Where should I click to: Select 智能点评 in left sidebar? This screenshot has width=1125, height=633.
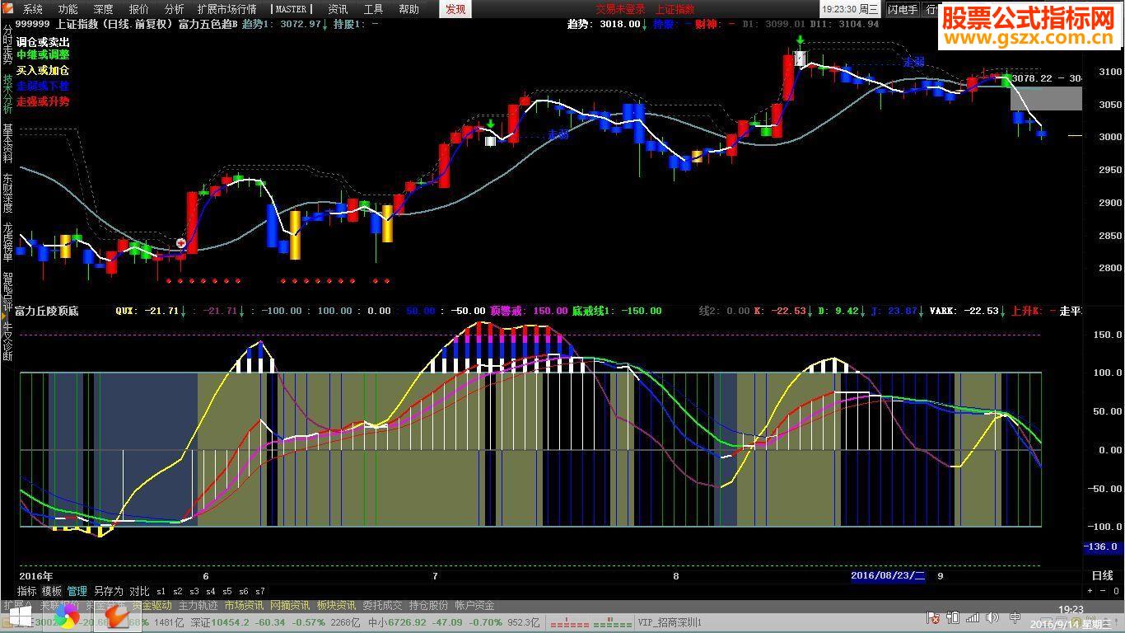point(7,291)
